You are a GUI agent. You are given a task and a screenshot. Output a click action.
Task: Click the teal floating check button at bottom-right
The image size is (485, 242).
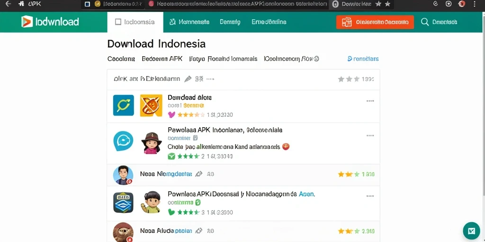click(x=471, y=231)
